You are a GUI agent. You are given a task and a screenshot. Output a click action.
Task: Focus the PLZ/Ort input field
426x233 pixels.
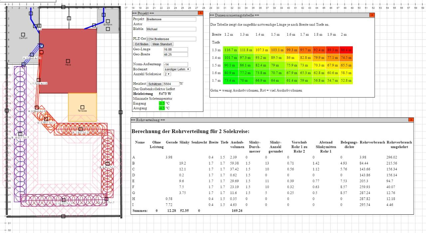171,39
